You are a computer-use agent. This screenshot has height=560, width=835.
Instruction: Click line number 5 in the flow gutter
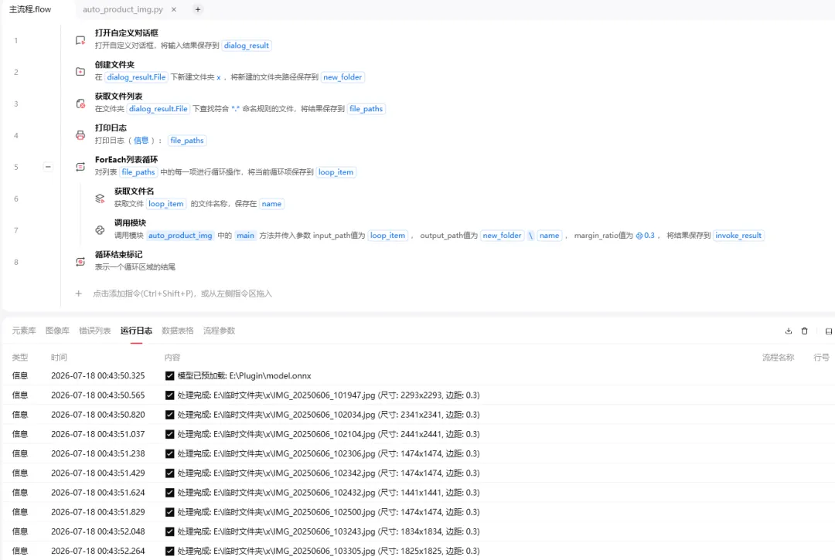(16, 167)
